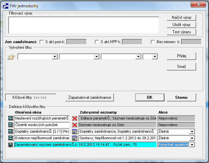Open the first filter creation dropdown
209x163 pixels.
55,57
